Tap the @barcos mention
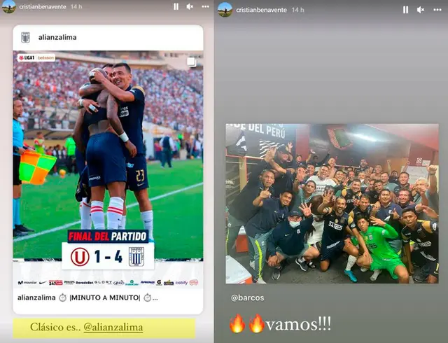The height and width of the screenshot is (343, 448). [x=247, y=297]
